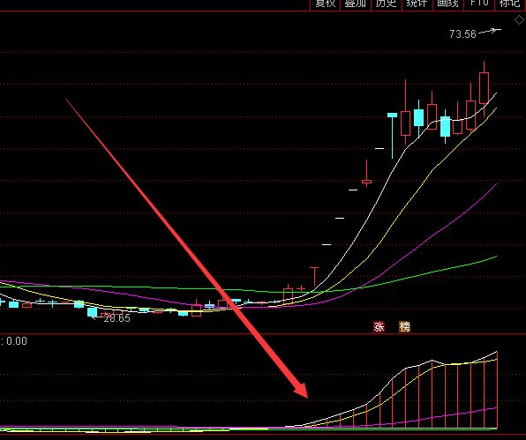This screenshot has height=440, width=526.
Task: Open the 标记 mark button
Action: [510, 4]
